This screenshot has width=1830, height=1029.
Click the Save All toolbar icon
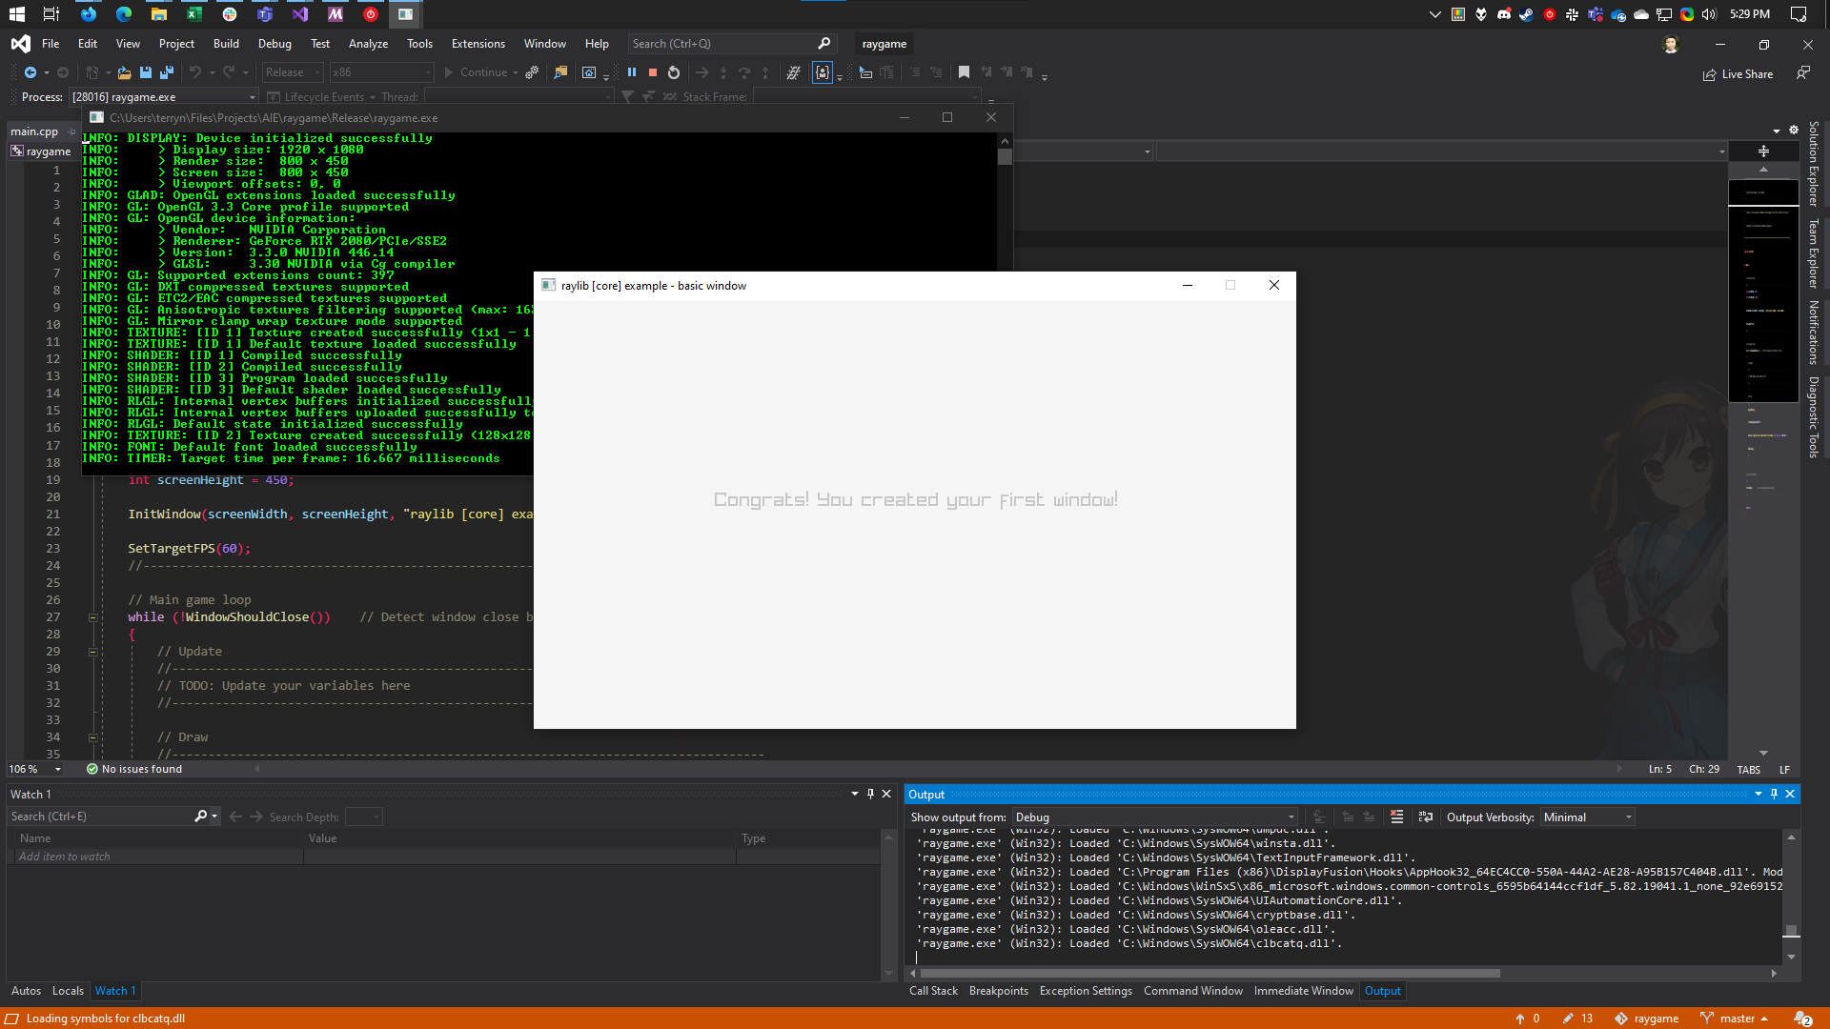[167, 72]
